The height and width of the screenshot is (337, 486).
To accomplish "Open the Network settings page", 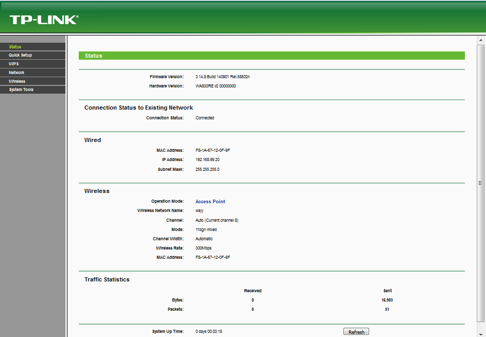I will 16,72.
